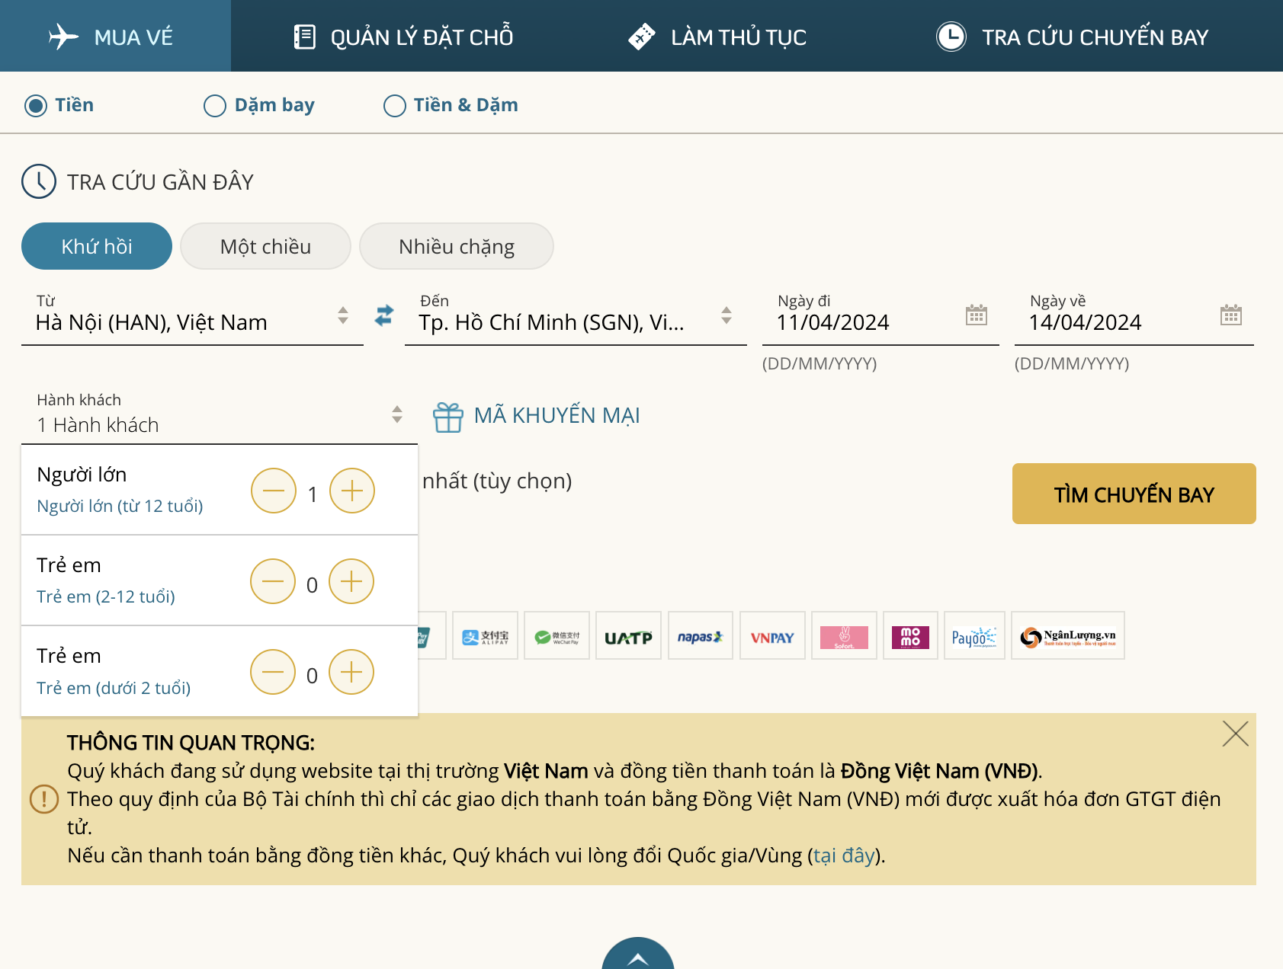The image size is (1283, 969).
Task: Choose Khứ hồi round-trip option
Action: coord(97,246)
